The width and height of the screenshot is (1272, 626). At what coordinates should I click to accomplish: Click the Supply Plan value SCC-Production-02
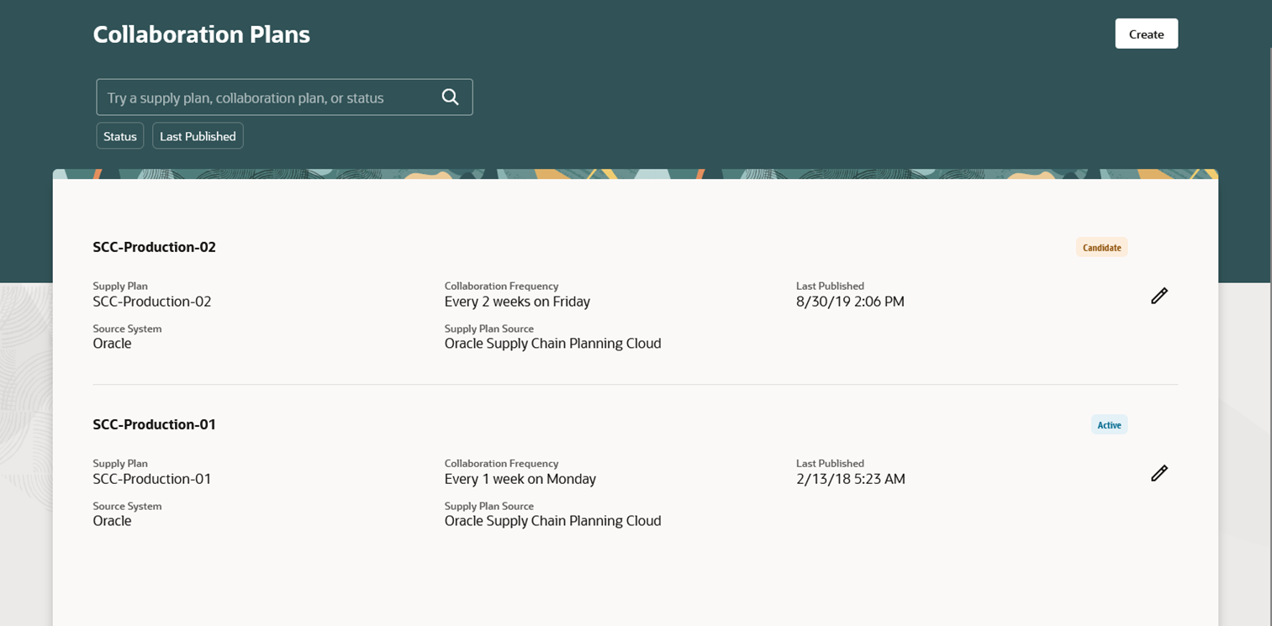pyautogui.click(x=152, y=301)
